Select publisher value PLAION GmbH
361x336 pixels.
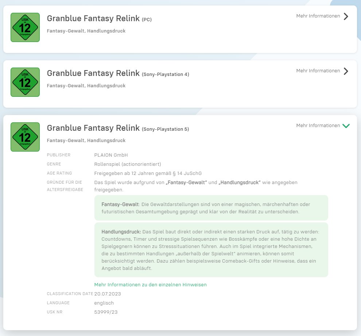[x=111, y=155]
